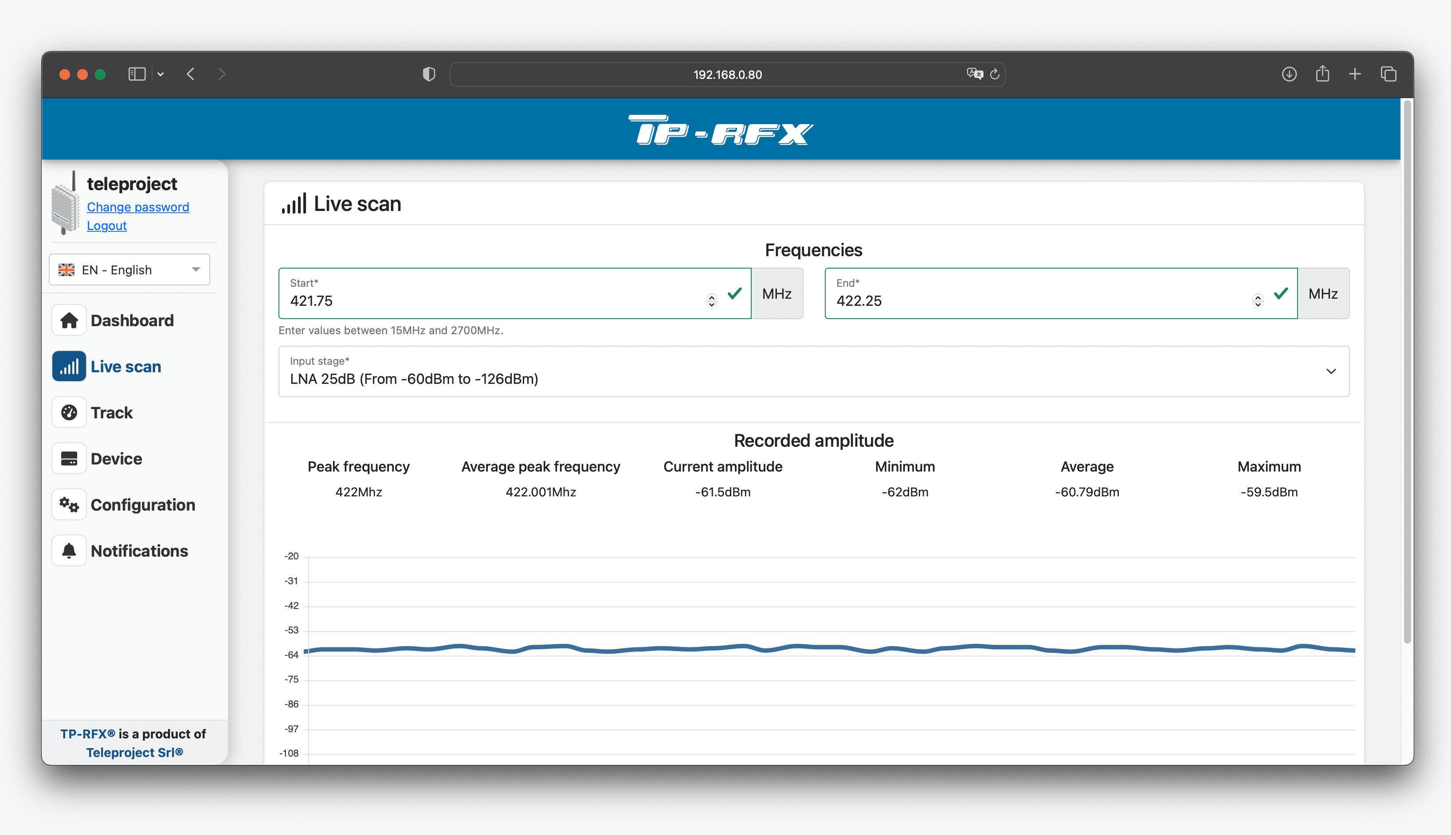Open a new tab with plus icon

point(1355,74)
